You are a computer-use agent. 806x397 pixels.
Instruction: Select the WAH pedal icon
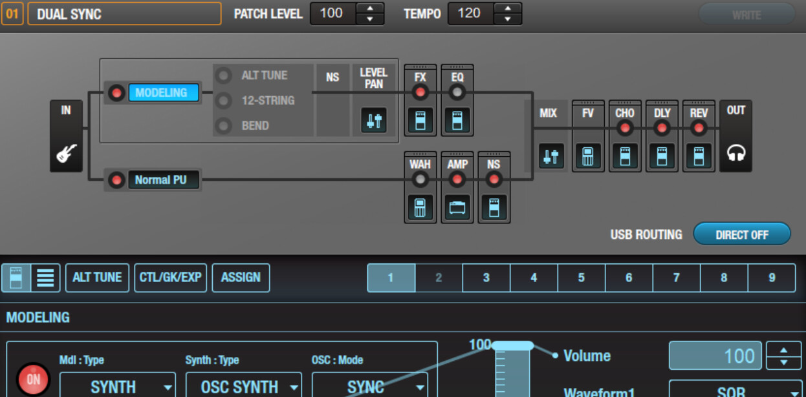pos(420,208)
